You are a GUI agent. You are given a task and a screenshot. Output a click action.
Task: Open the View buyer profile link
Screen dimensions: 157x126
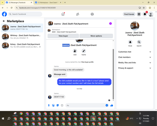point(87,62)
